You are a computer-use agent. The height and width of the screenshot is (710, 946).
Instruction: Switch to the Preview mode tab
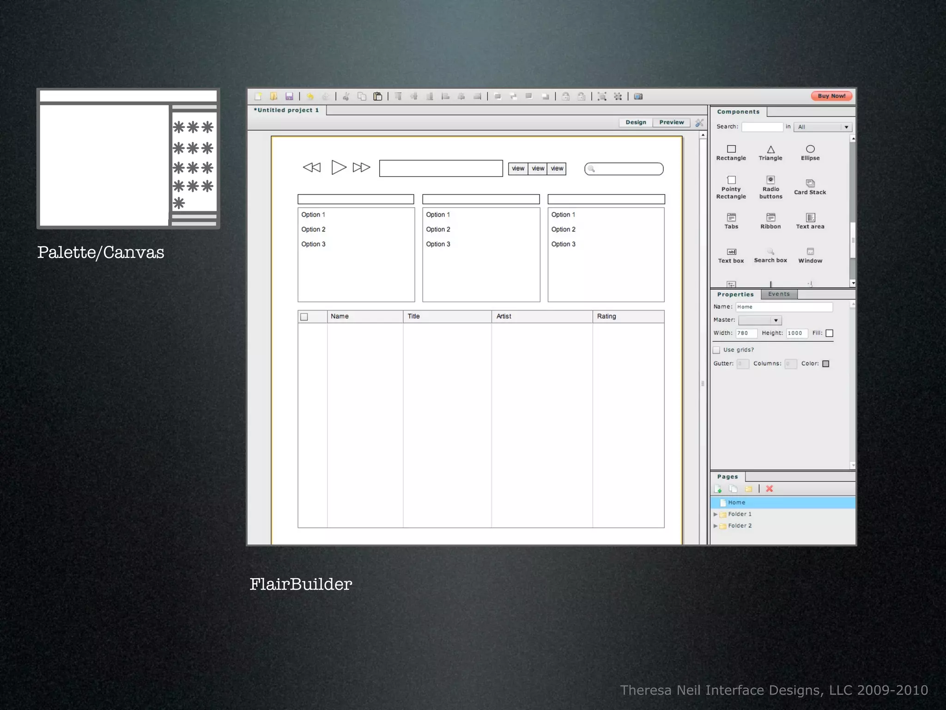(x=671, y=122)
